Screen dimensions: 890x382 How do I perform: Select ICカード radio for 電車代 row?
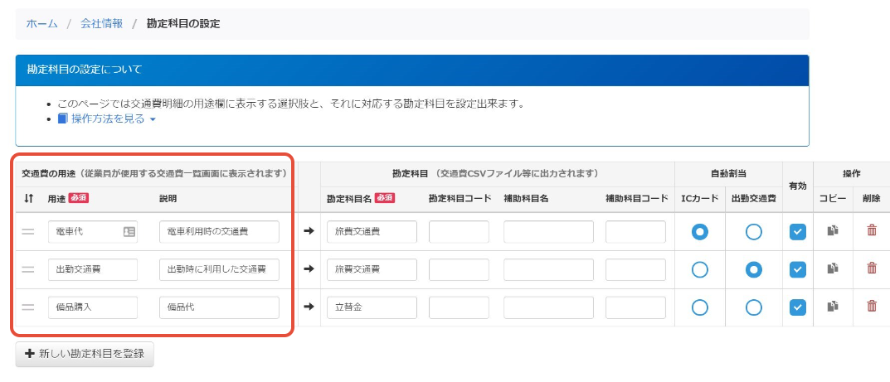pos(700,231)
